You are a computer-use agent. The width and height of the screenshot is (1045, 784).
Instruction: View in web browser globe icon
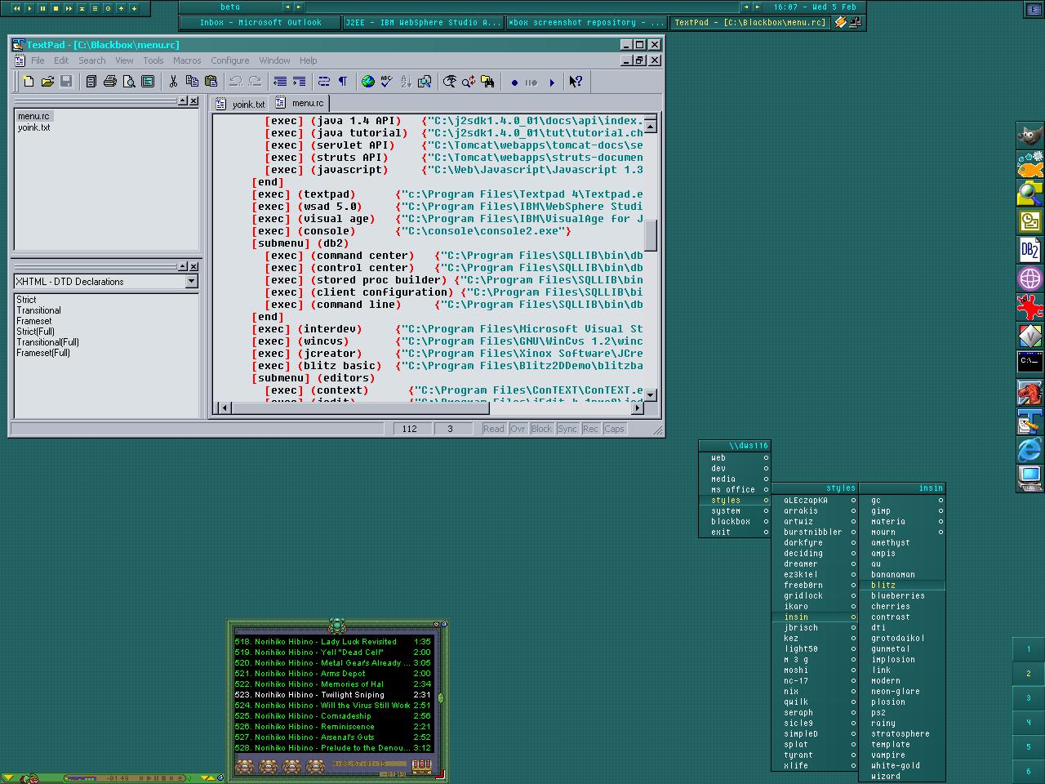368,82
